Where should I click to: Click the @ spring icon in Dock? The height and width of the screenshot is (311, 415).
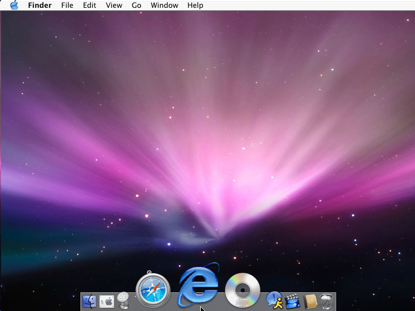pos(123,300)
